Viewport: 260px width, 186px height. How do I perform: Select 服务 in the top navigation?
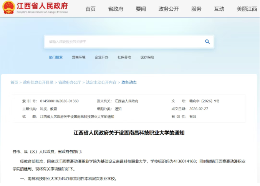tap(196, 9)
